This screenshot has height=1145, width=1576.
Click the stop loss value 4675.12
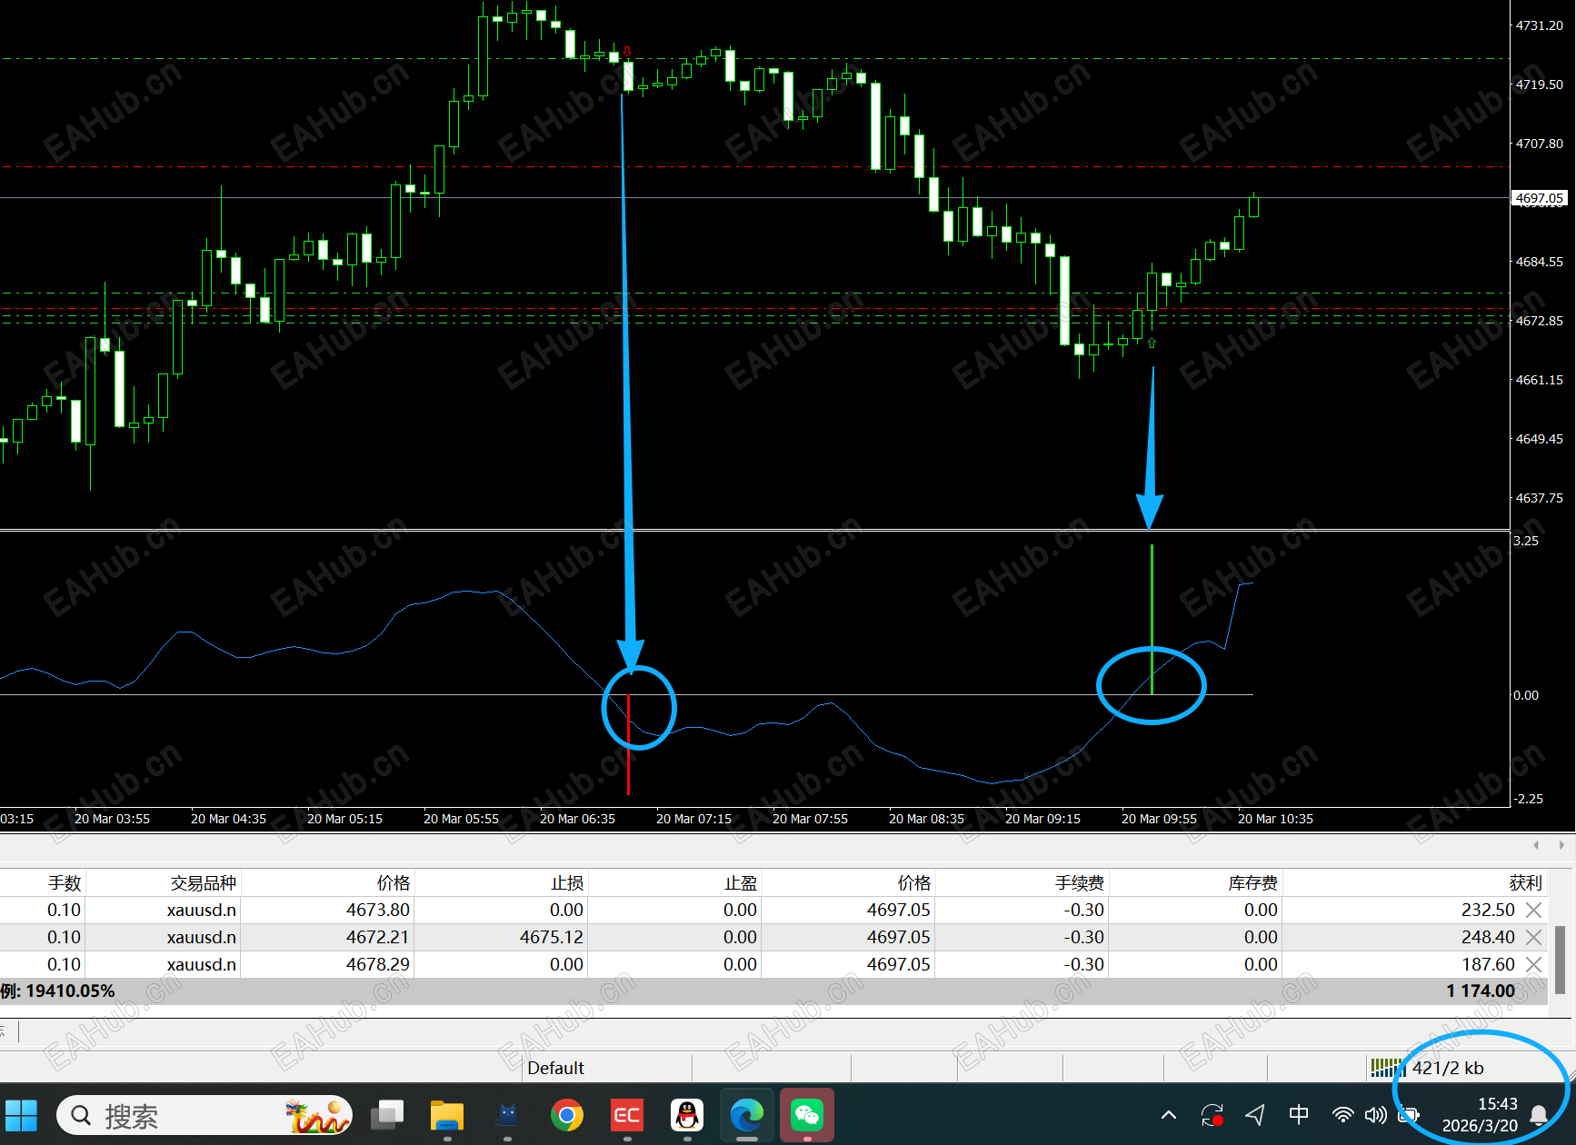point(552,937)
